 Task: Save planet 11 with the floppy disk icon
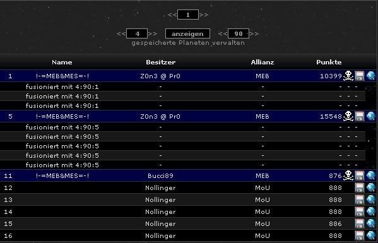point(360,175)
